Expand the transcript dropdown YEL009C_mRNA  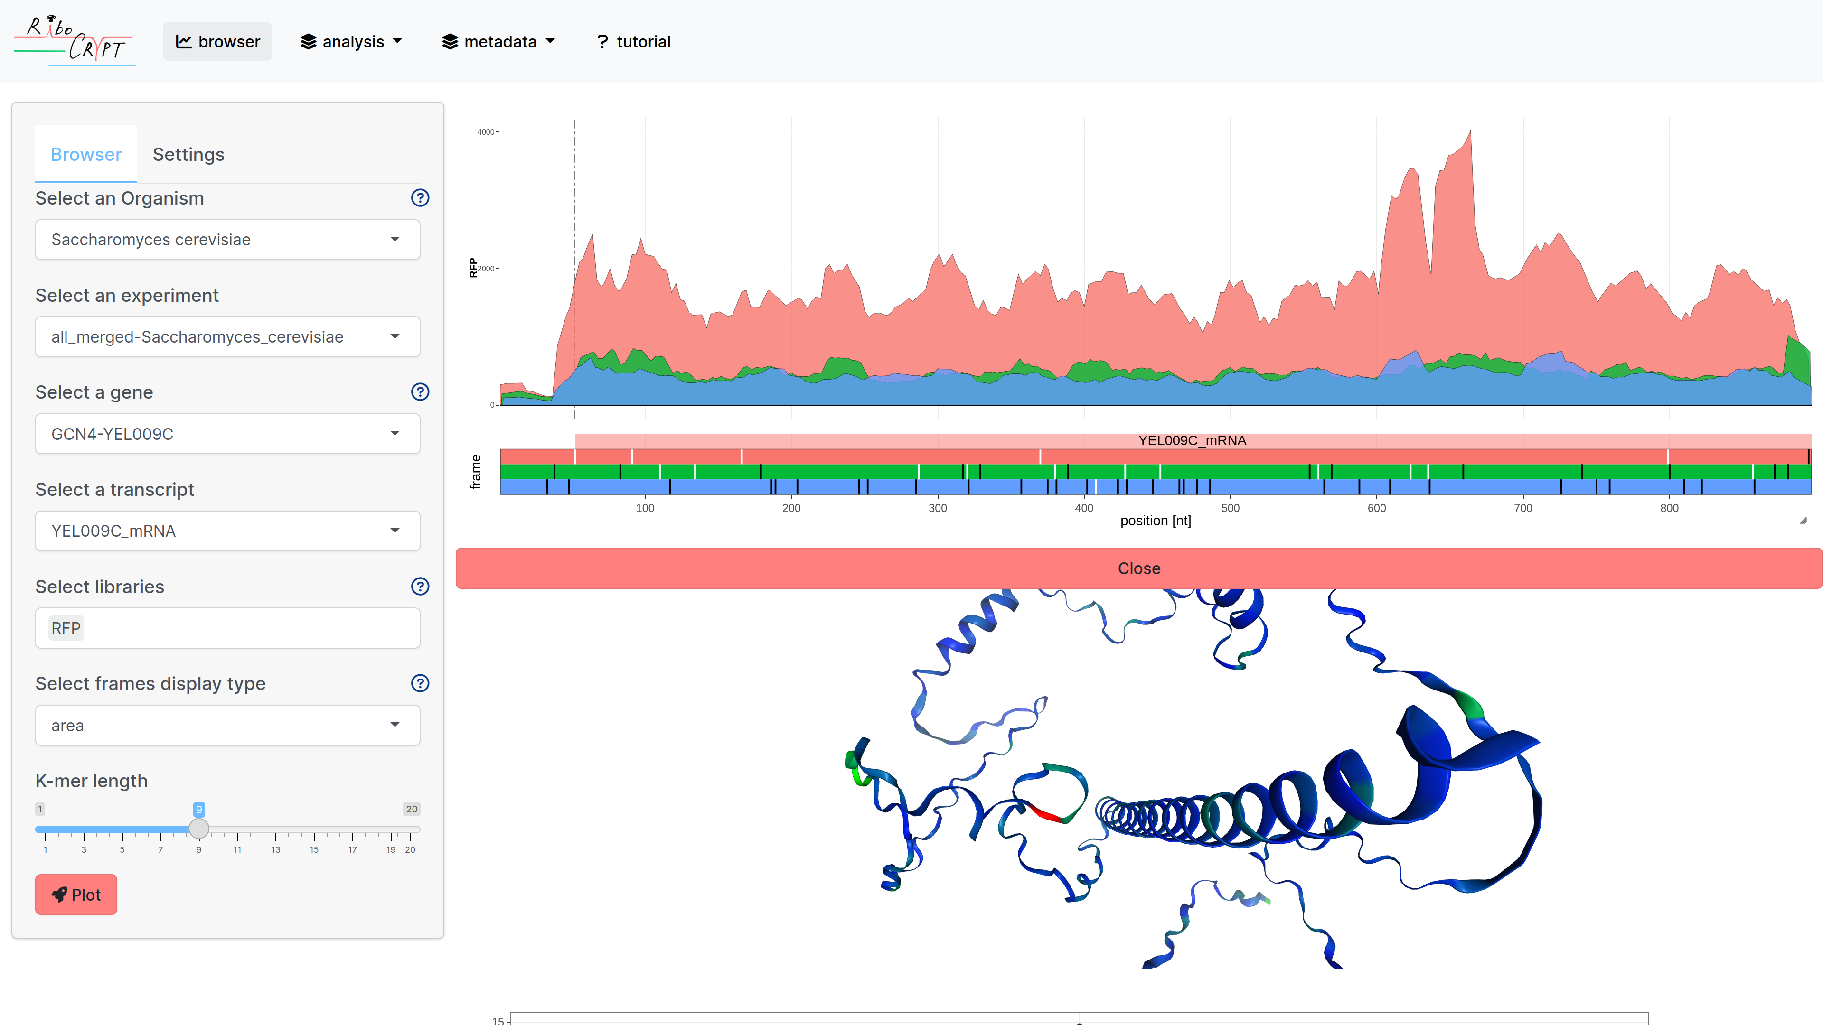[227, 531]
